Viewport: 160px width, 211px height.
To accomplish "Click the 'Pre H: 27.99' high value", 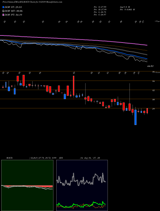I will [100, 9].
